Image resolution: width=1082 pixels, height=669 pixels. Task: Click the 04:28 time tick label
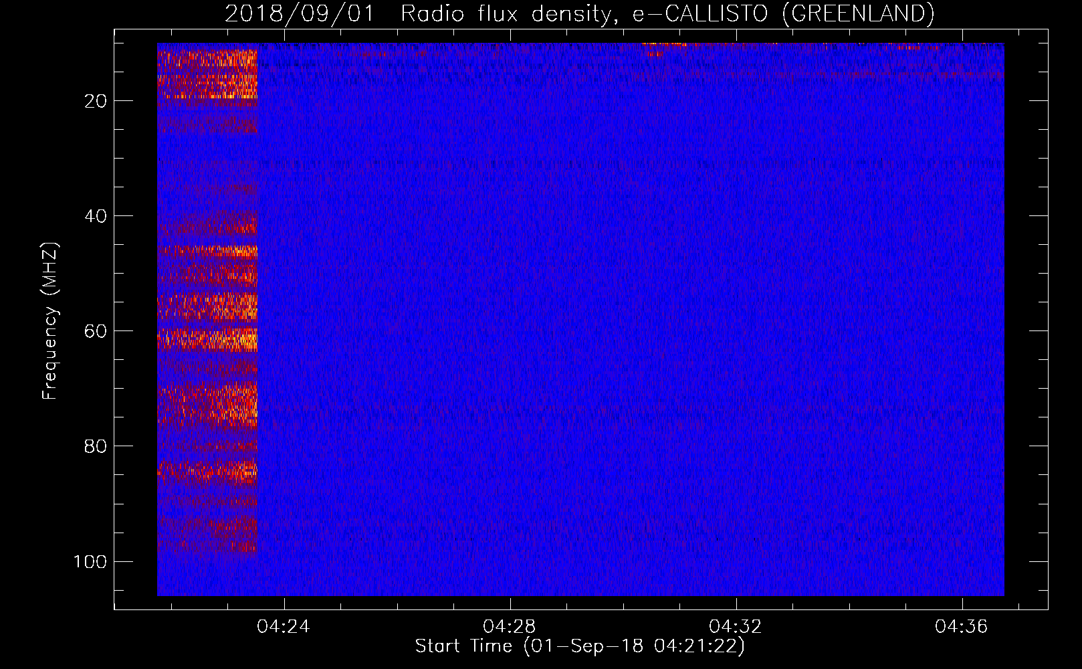pos(510,627)
